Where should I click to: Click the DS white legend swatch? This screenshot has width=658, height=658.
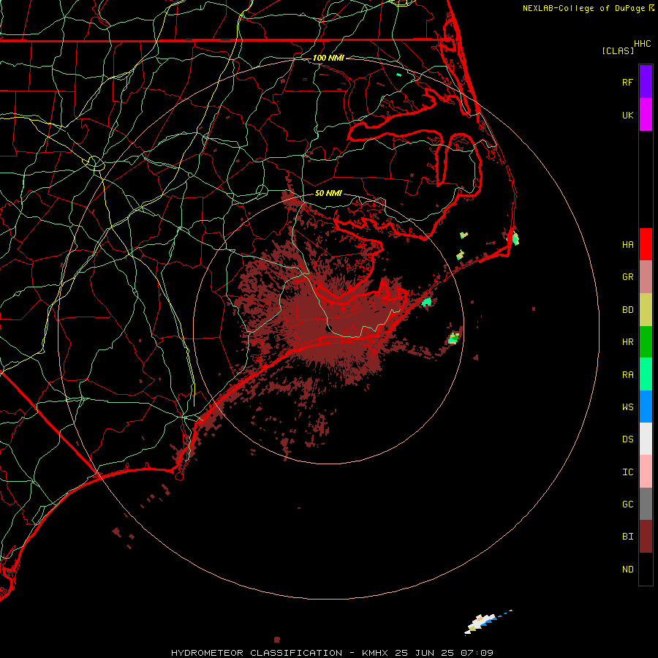point(646,439)
